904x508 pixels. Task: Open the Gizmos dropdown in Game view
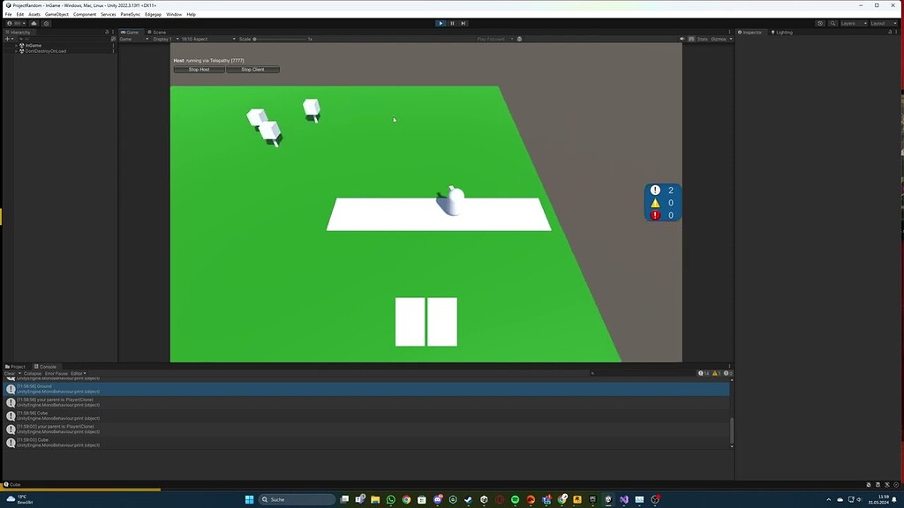718,38
